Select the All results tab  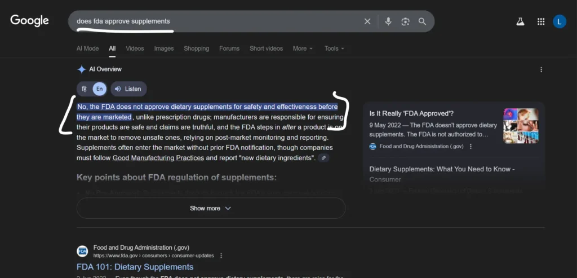pyautogui.click(x=112, y=48)
